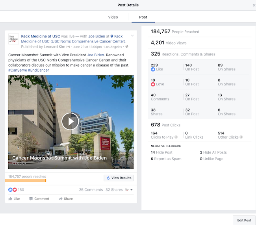Click the 150 reactions count
Image resolution: width=256 pixels, height=226 pixels.
(21, 190)
